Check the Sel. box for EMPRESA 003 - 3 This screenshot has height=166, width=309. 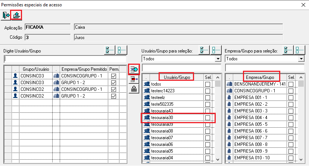(291, 111)
